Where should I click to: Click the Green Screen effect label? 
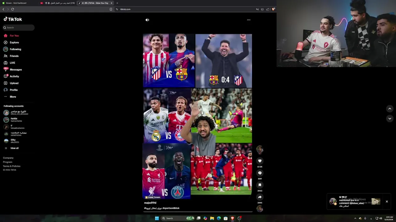point(153,197)
